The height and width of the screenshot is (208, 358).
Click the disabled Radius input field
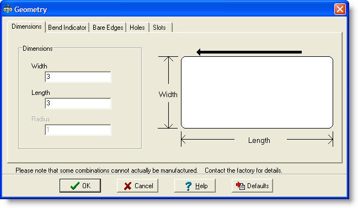coord(78,130)
